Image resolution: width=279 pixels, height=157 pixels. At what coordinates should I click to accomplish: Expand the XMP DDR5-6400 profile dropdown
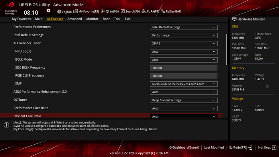(x=184, y=84)
